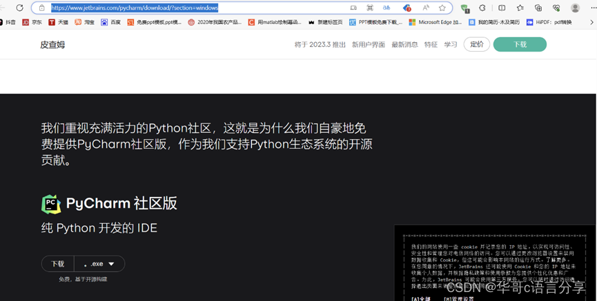The image size is (597, 301).
Task: Open the HiPDF: pdf转换 bookmark
Action: click(x=549, y=23)
